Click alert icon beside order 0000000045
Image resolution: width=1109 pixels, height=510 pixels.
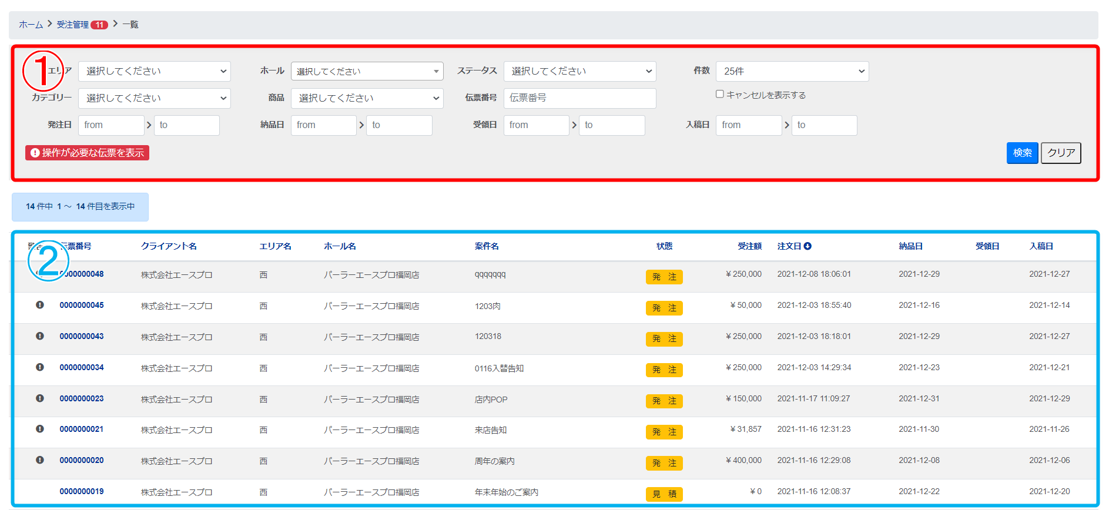pos(40,305)
